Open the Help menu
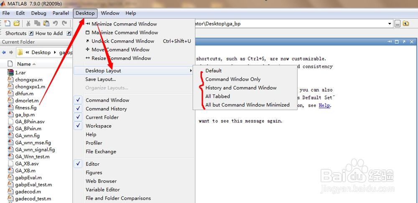Screen dimensions: 418x203 pyautogui.click(x=130, y=13)
